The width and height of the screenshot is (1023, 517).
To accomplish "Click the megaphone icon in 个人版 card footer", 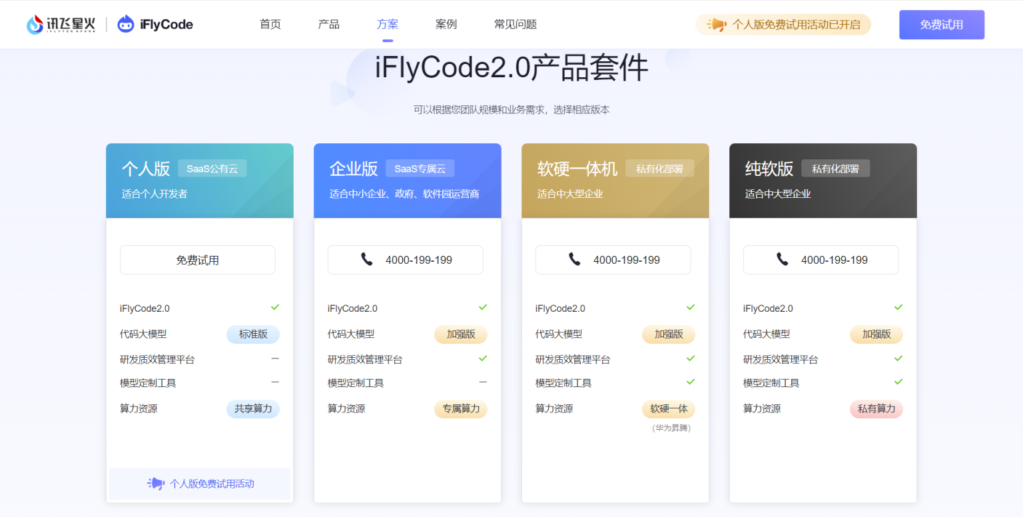I will pos(155,484).
